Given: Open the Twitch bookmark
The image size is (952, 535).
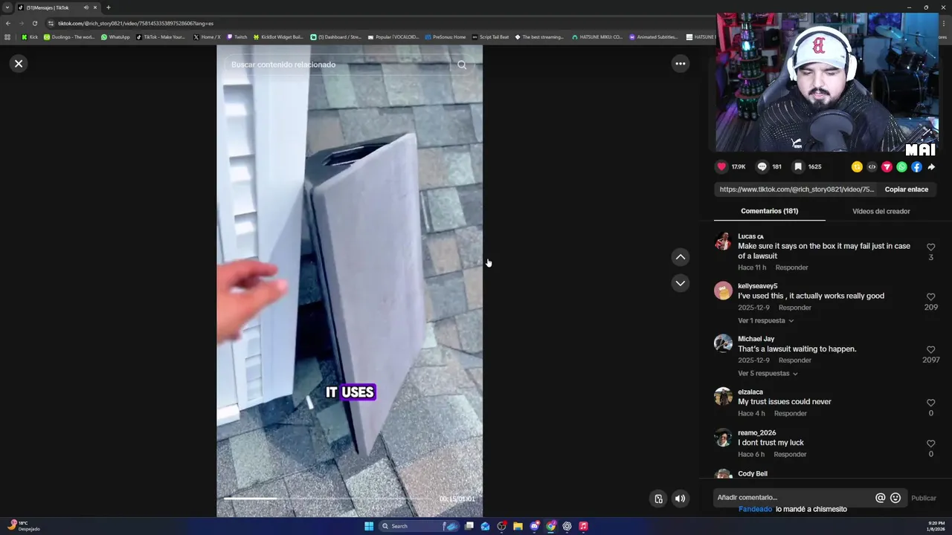Looking at the screenshot, I should click(x=237, y=37).
